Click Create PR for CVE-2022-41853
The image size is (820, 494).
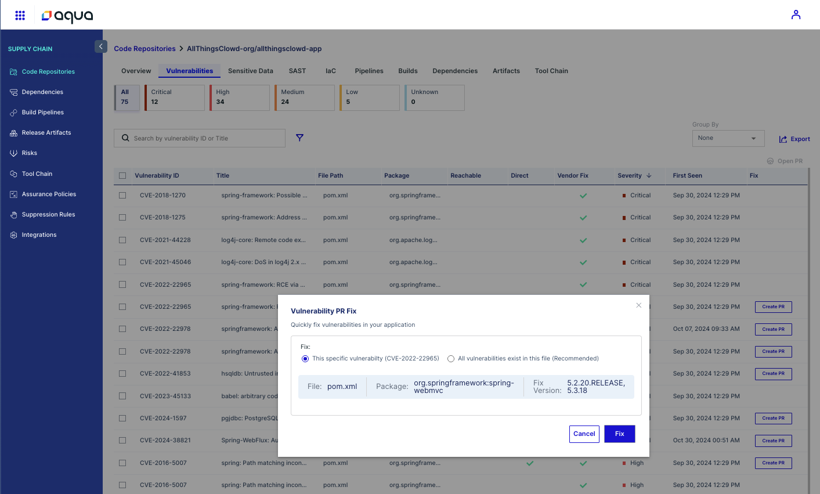[773, 374]
